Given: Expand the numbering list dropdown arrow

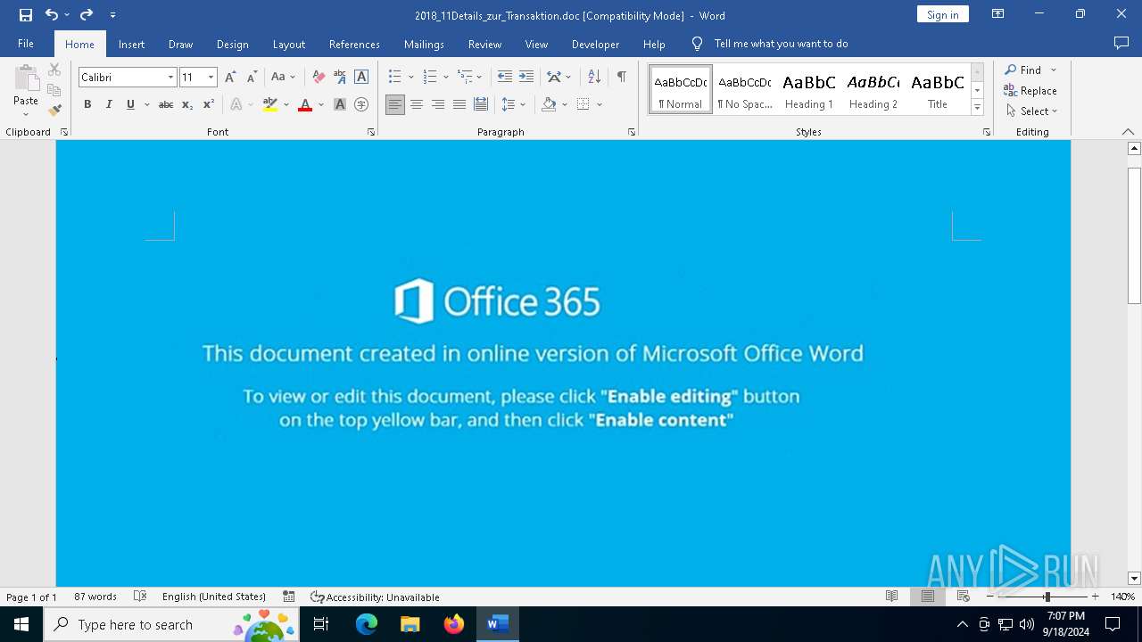Looking at the screenshot, I should (445, 78).
